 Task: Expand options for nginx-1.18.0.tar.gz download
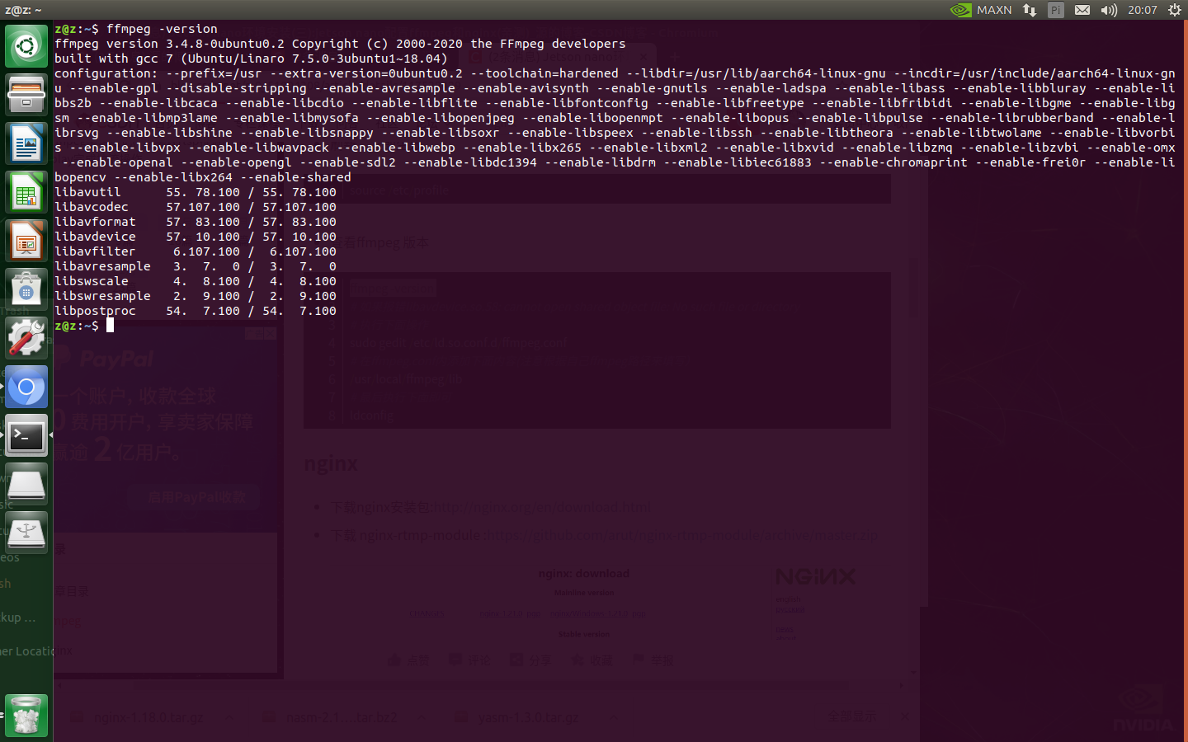[230, 716]
